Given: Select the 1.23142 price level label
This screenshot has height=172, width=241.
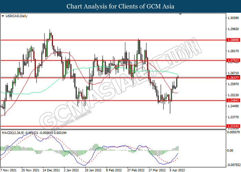Looking at the screenshot, I should 233,126.
